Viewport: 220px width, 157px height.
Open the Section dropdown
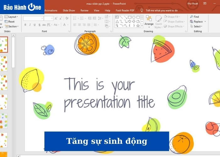[12, 26]
